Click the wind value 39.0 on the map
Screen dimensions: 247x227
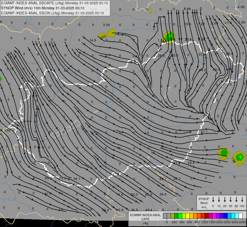(x=163, y=194)
